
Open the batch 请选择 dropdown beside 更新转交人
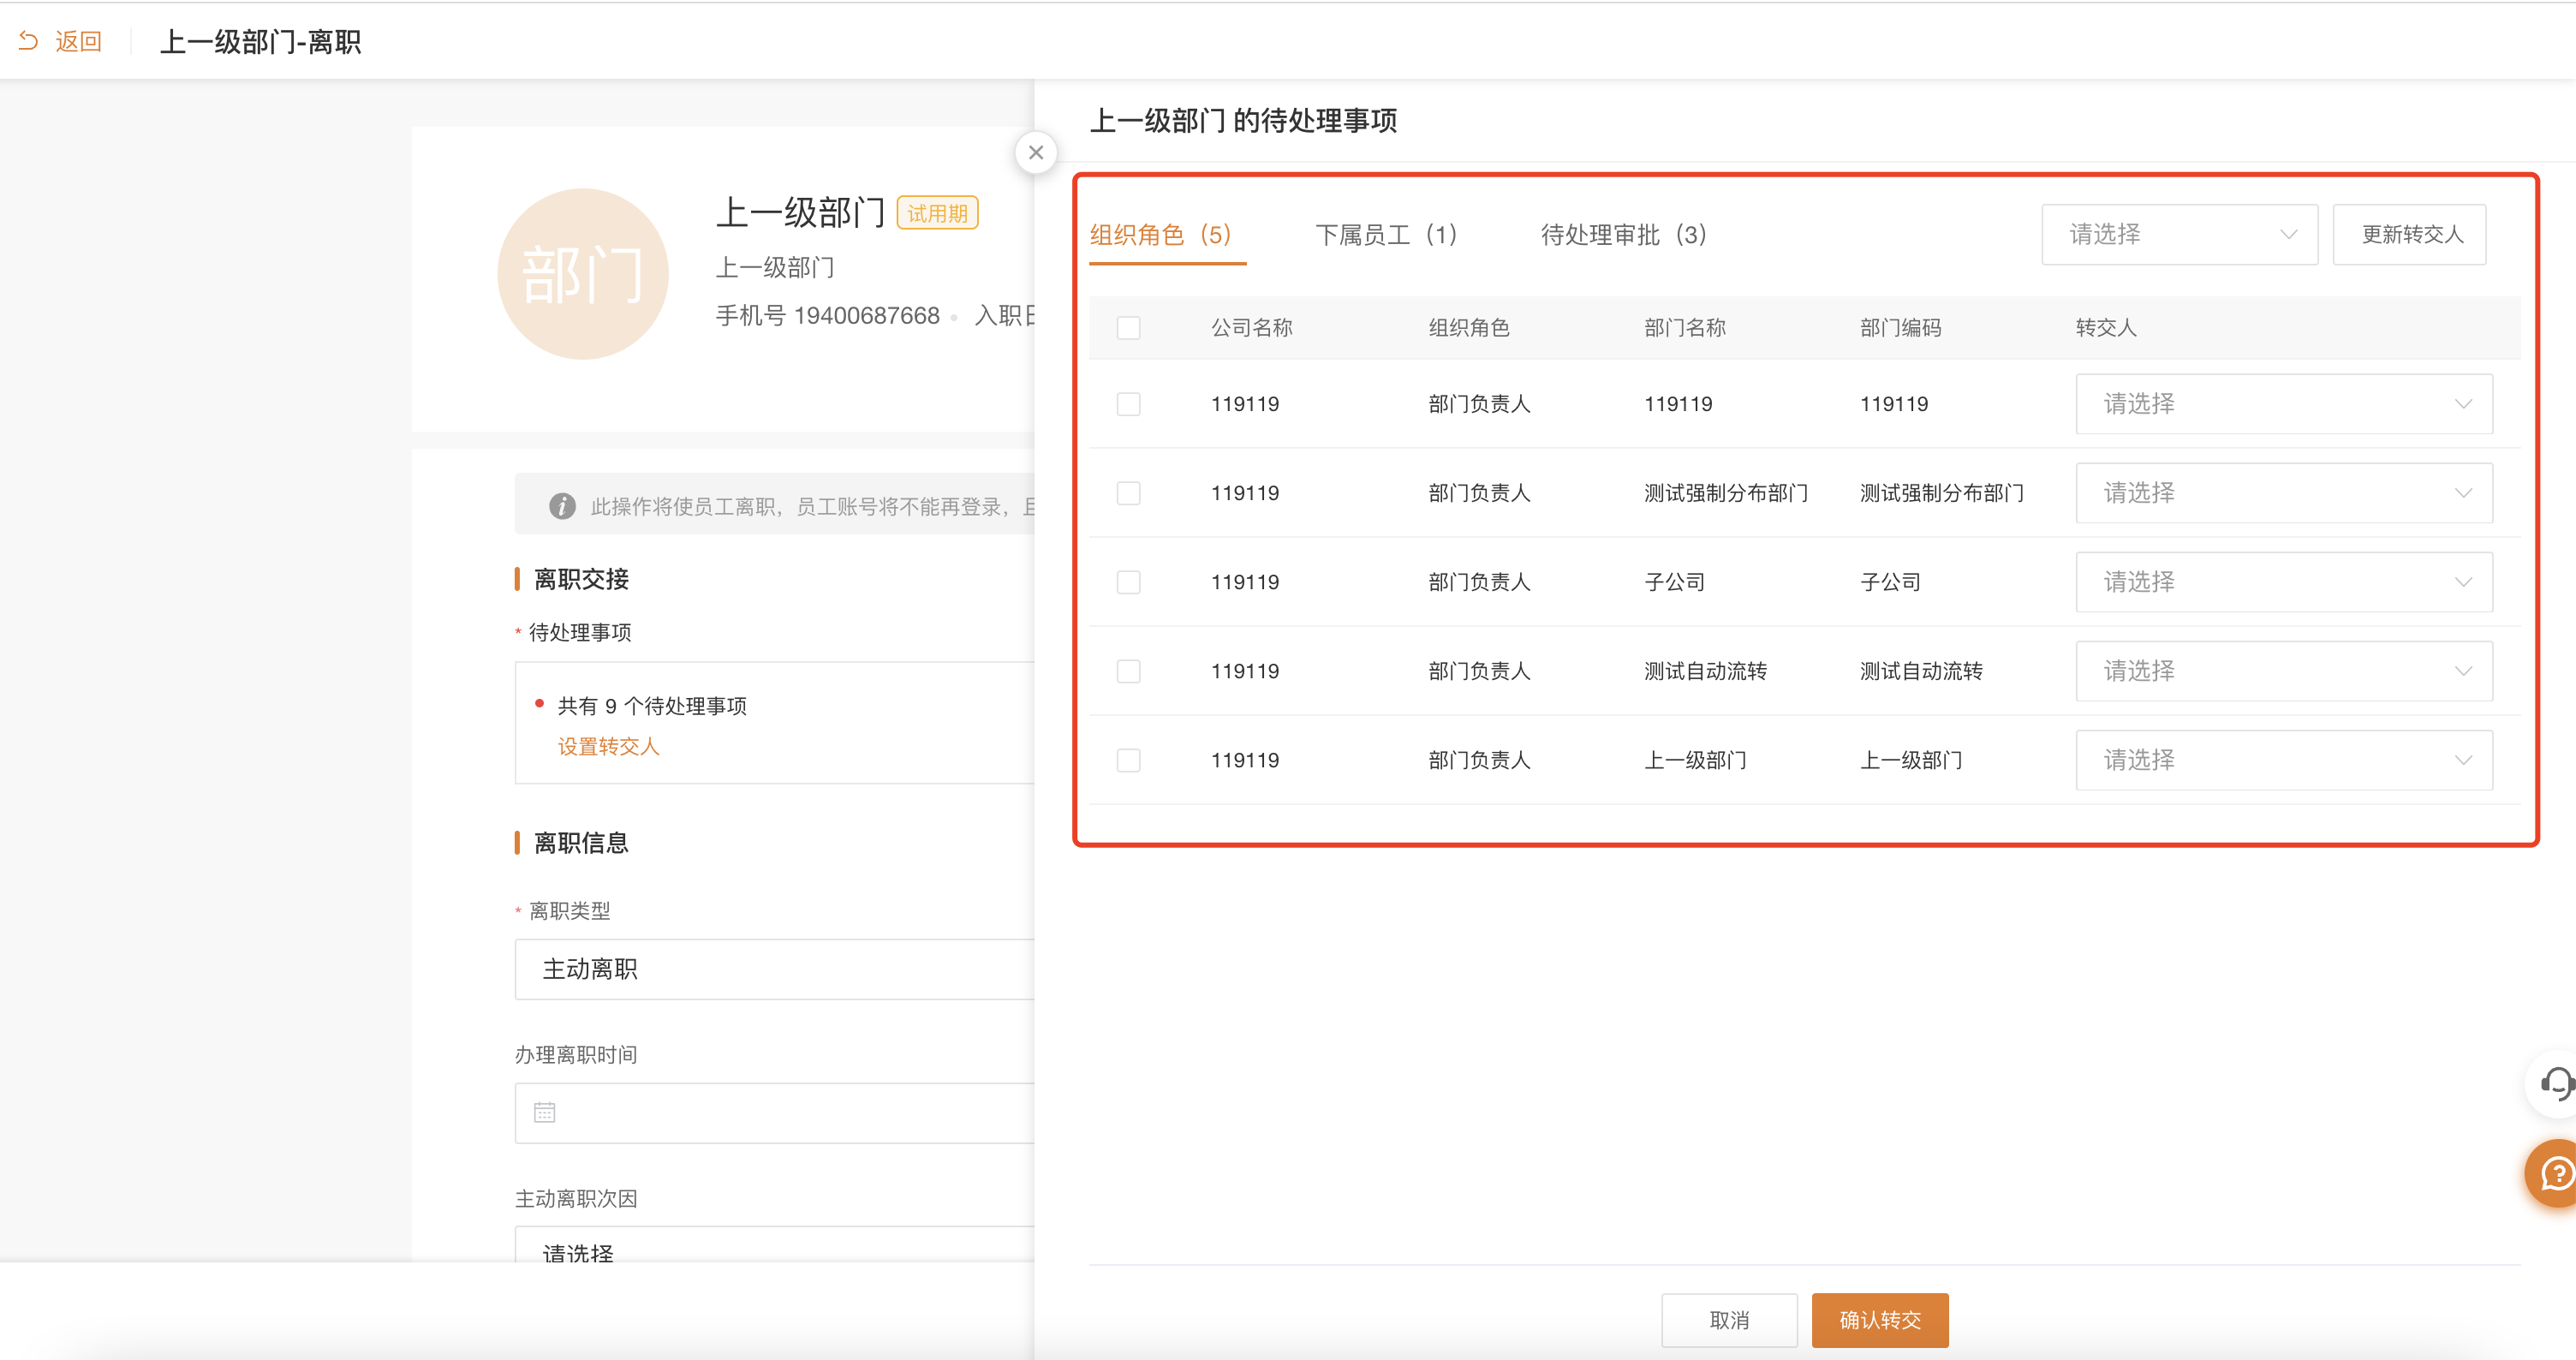(2179, 235)
